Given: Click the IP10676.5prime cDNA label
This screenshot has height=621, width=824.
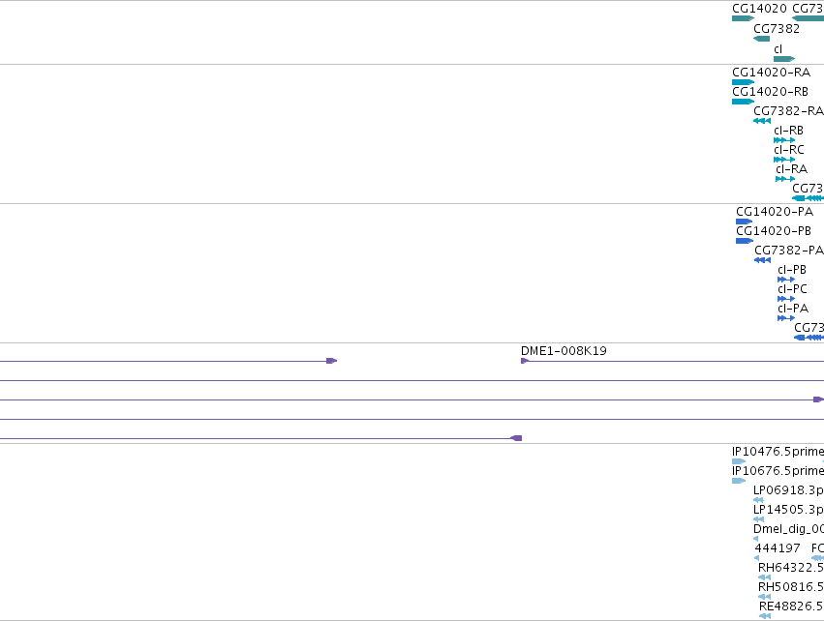Looking at the screenshot, I should 778,471.
